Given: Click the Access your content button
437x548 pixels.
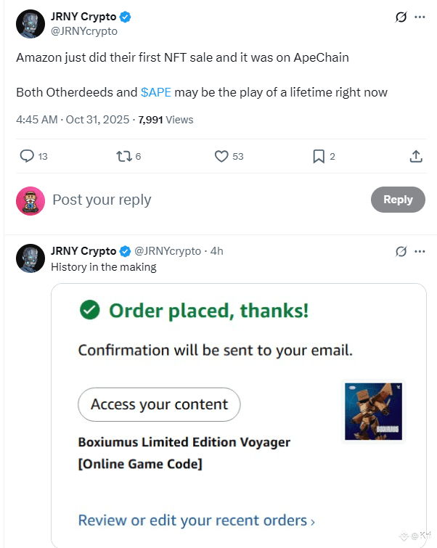Looking at the screenshot, I should [159, 404].
